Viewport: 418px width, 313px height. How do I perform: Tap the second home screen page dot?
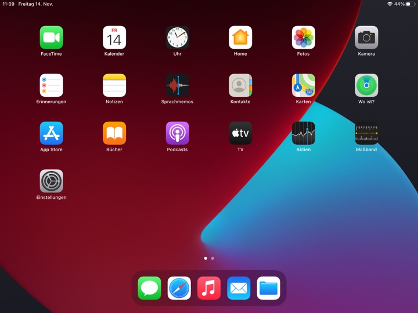[212, 258]
